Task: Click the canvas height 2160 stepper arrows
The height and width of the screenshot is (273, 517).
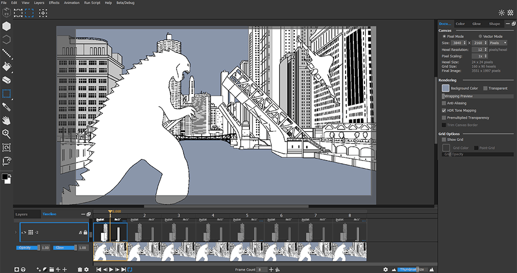Action: [x=485, y=43]
